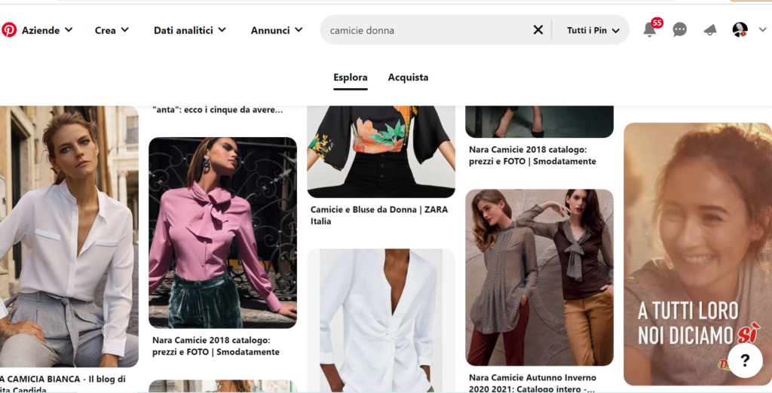Open Camicie e Bluse da Donna ZARA link
Screen dimensions: 772x393
379,215
